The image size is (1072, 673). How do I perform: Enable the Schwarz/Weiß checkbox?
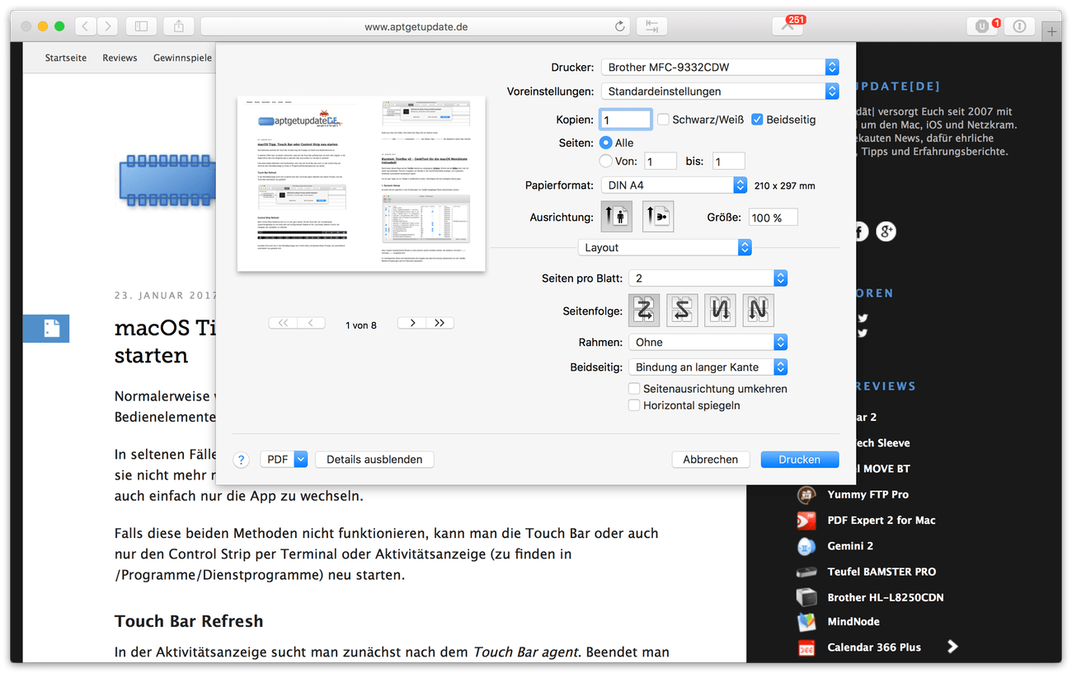click(663, 119)
